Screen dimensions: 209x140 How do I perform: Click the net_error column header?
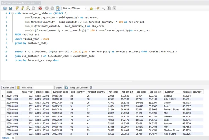(x=113, y=92)
